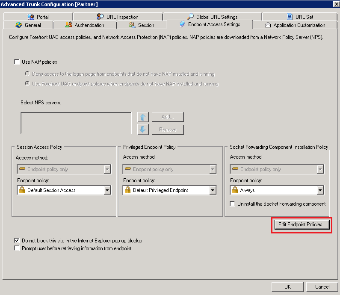Uncheck Do not block site in pop-up blocker
The width and height of the screenshot is (340, 295).
coord(17,240)
